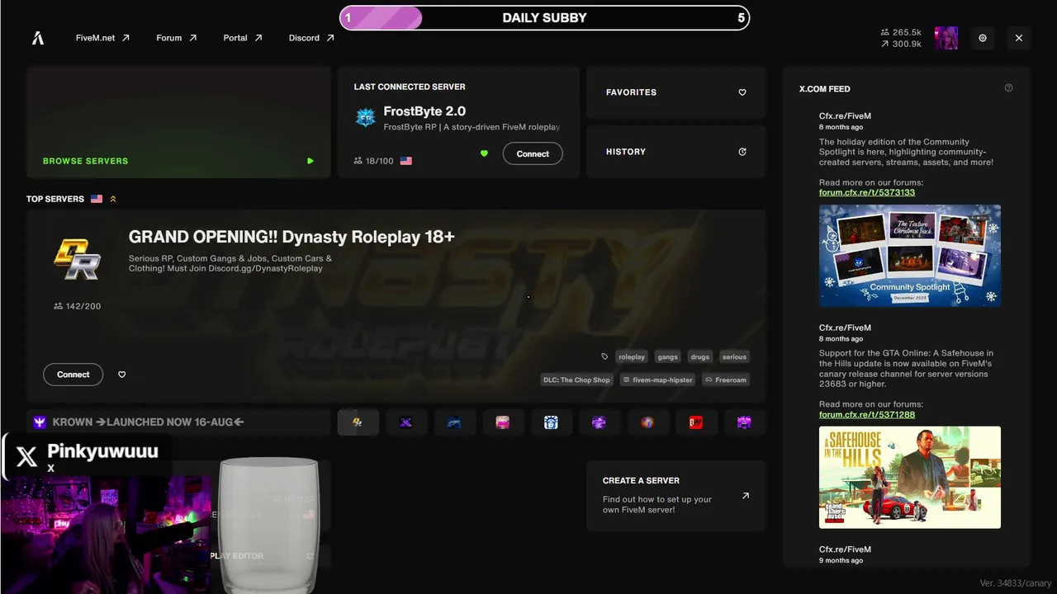
Task: Select the red D99 server icon
Action: pos(696,422)
